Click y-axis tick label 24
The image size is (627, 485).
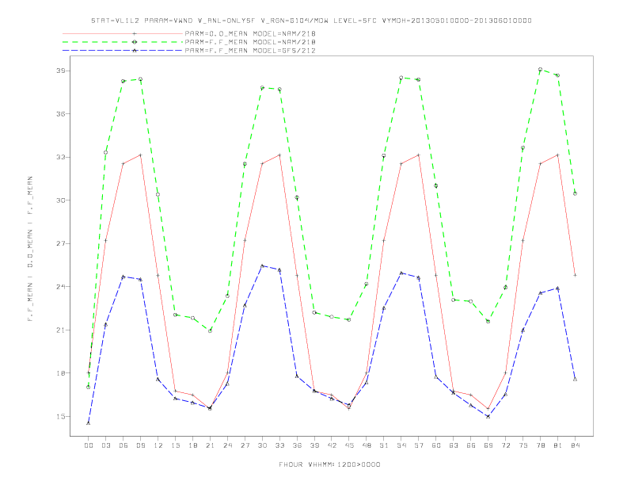tap(60, 287)
